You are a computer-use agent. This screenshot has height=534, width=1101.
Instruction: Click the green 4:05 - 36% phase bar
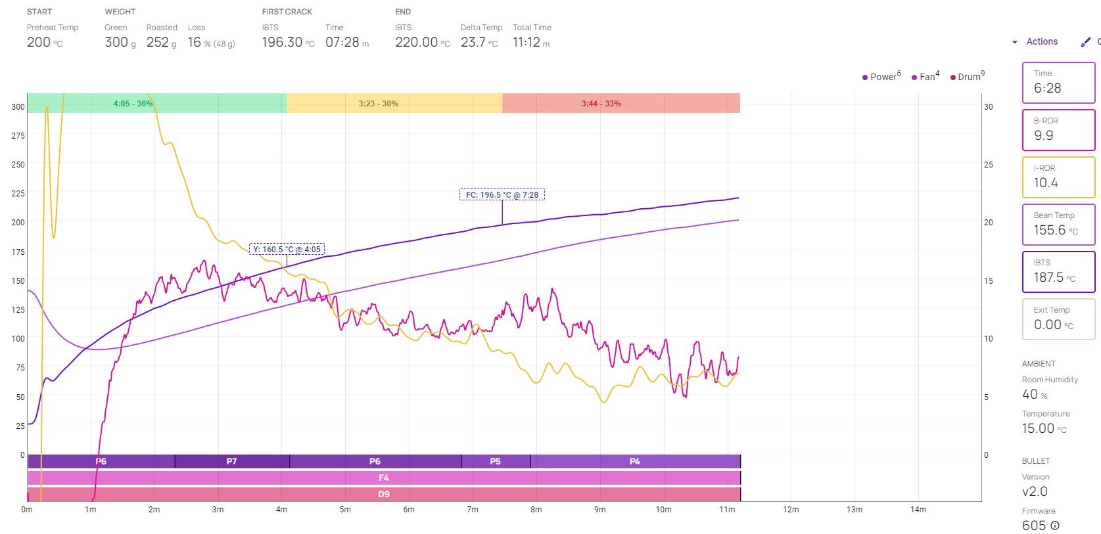(156, 104)
